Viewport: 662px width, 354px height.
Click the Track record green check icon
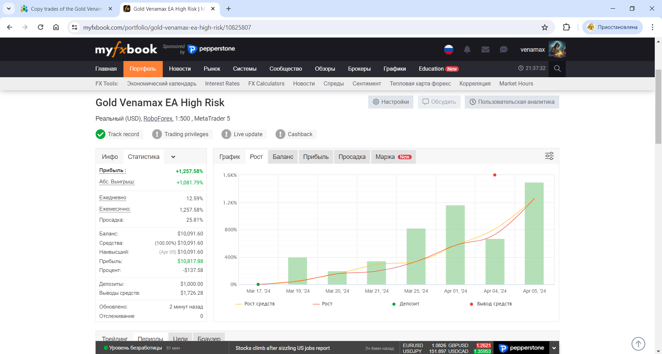100,134
